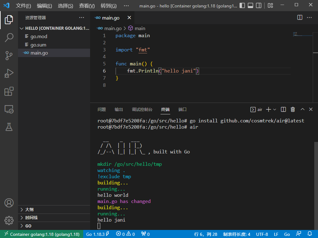Open errors and warnings status indicator
The image size is (318, 238).
125,234
